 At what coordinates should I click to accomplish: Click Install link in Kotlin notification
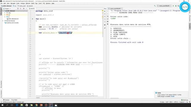coord(172,96)
